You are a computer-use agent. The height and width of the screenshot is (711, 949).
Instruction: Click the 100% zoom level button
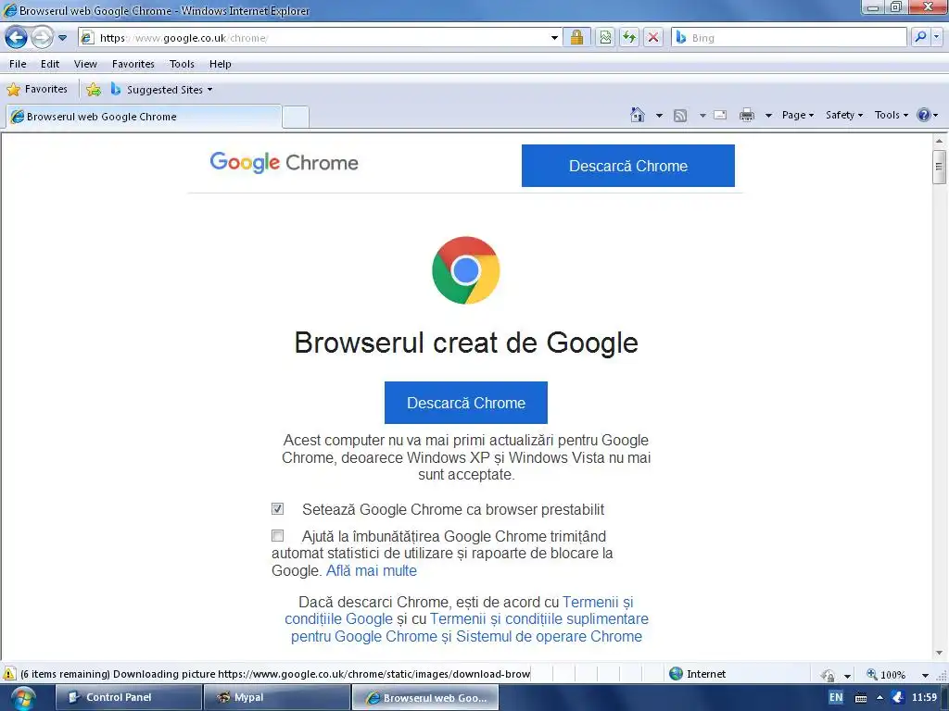tap(886, 674)
